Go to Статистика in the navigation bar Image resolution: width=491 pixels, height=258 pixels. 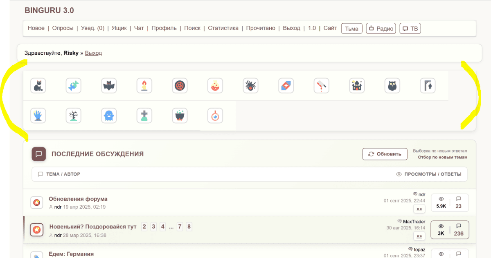click(223, 28)
